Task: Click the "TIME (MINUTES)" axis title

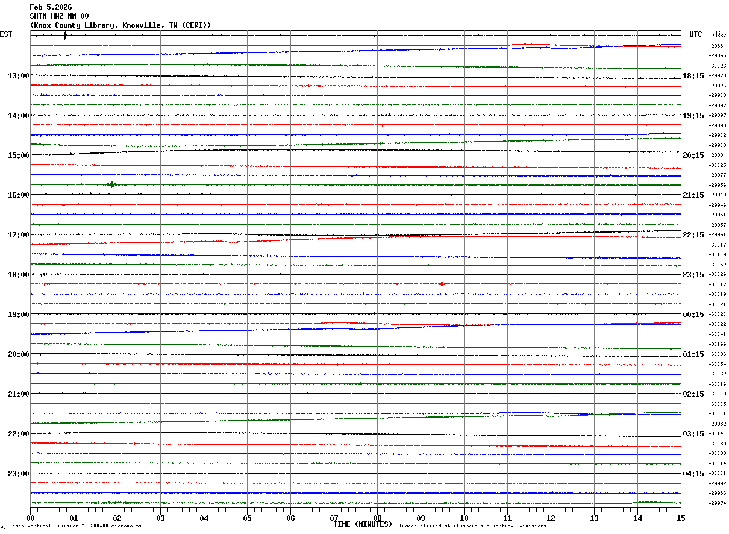Action: pos(363,524)
